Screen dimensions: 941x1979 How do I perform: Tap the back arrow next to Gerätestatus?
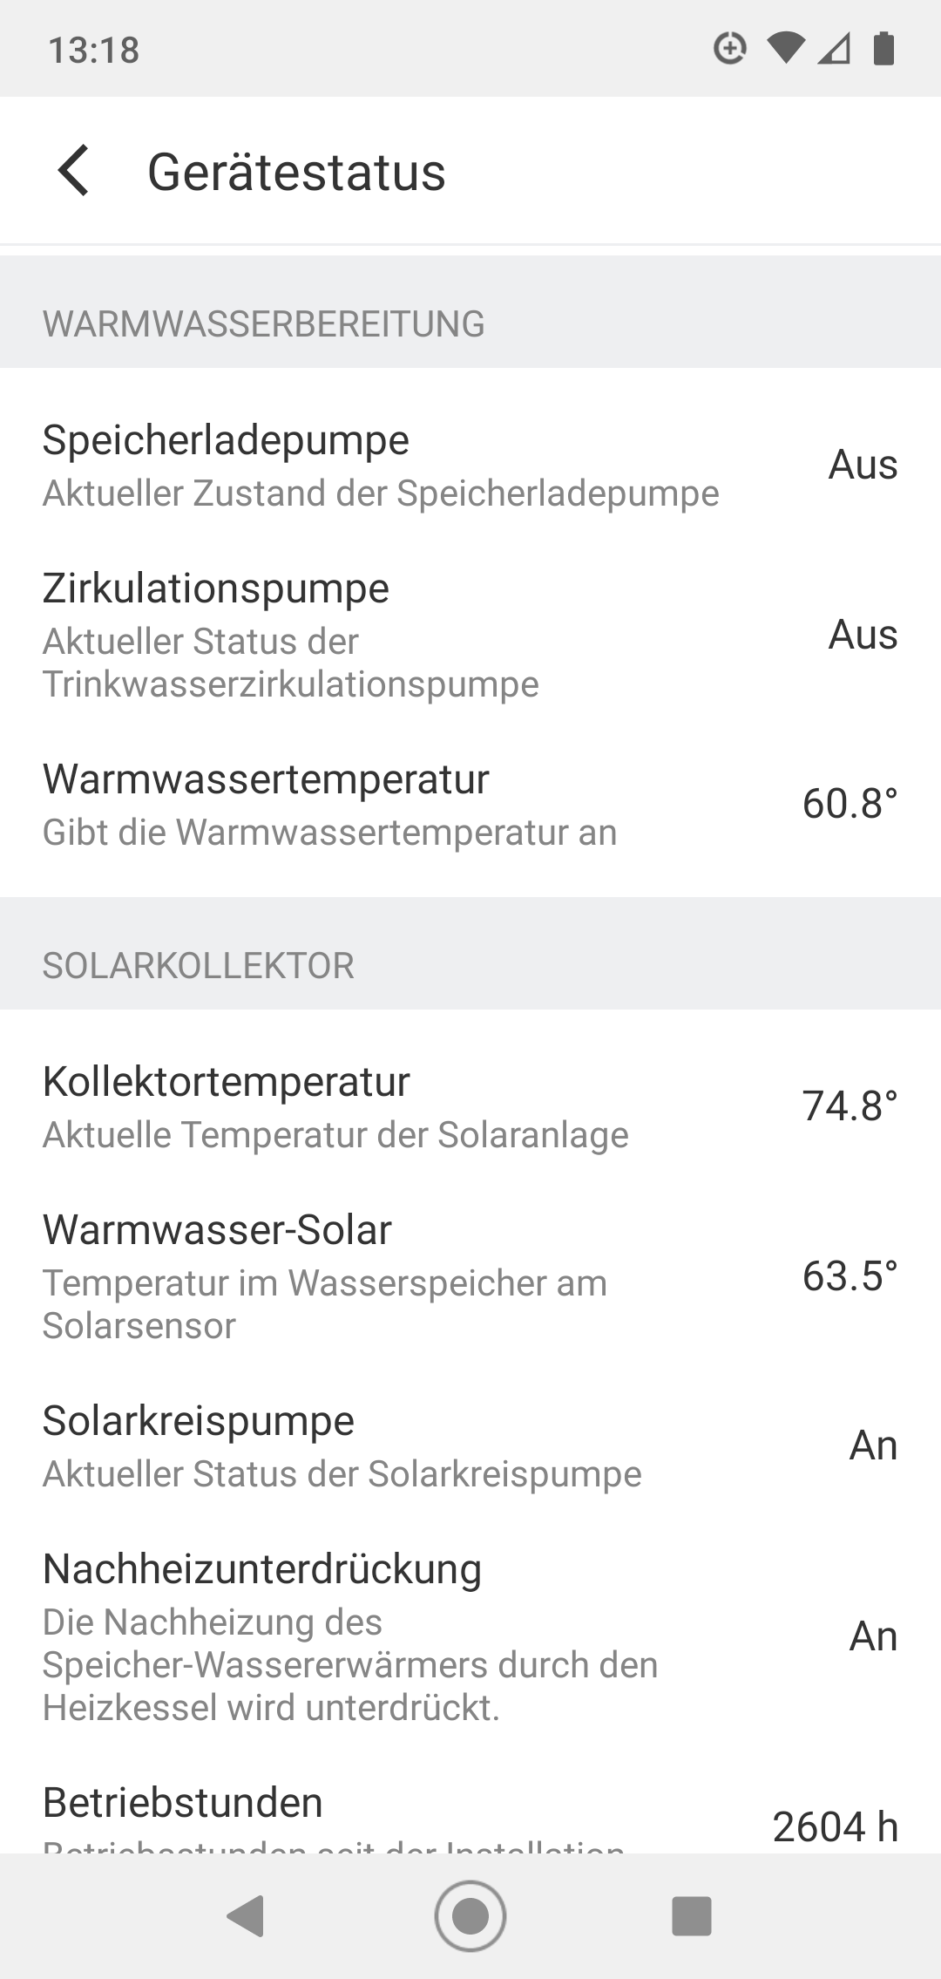pos(73,171)
